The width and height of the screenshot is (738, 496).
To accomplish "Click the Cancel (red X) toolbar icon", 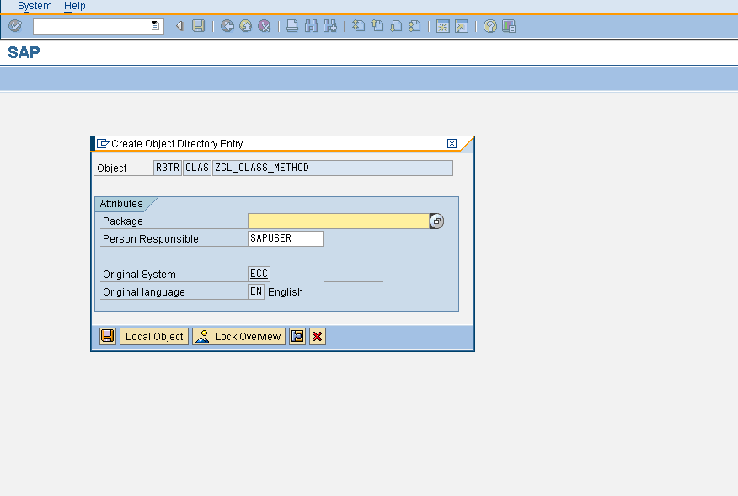I will coord(264,26).
